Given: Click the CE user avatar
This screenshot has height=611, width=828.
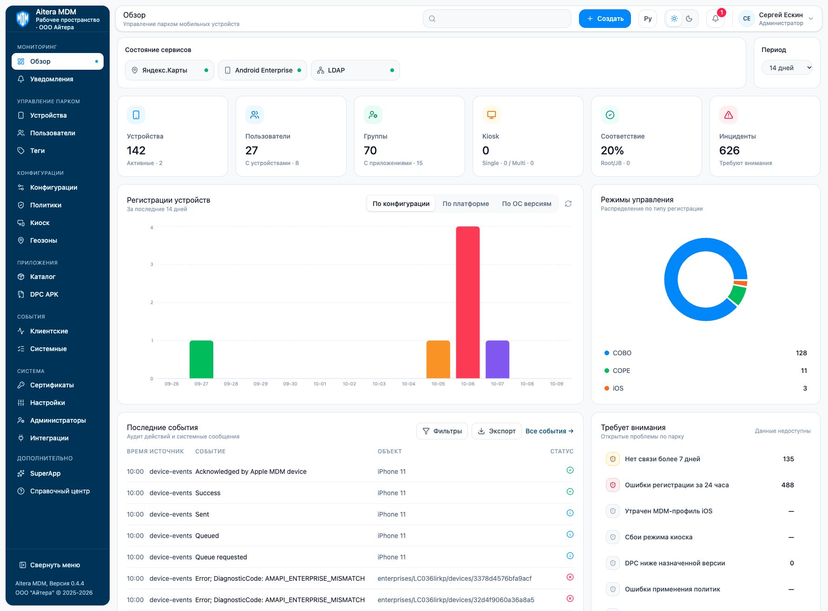Looking at the screenshot, I should (747, 19).
